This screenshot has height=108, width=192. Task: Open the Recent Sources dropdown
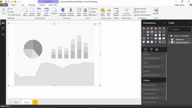click(32, 12)
